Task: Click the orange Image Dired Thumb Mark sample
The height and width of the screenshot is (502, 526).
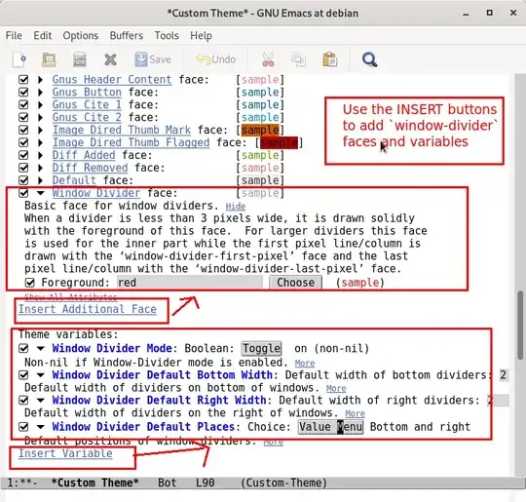Action: (x=260, y=130)
